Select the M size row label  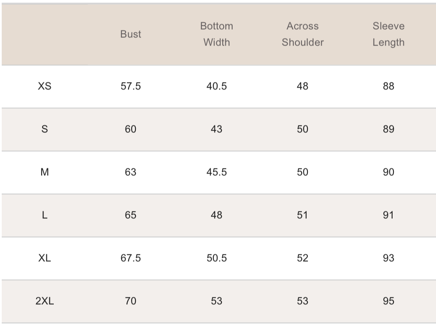[45, 172]
